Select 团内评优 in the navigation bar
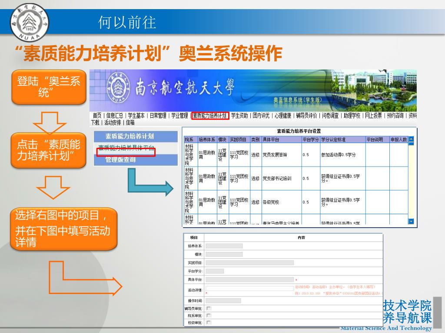445x333 pixels. coord(261,115)
